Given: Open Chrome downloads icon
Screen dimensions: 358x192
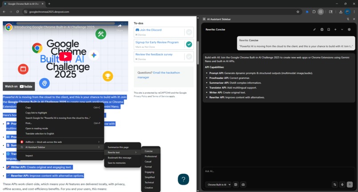Looking at the screenshot, I should (341, 12).
